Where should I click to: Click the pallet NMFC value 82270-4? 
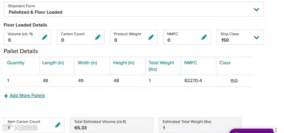click(193, 80)
